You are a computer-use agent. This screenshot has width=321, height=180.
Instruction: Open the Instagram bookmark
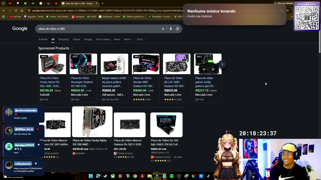[78, 17]
